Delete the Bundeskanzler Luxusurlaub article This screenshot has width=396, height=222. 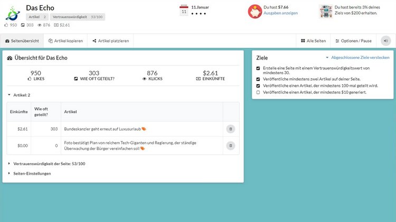[230, 129]
